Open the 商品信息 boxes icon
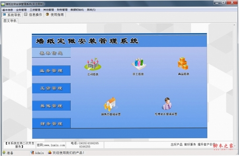 pos(183,63)
